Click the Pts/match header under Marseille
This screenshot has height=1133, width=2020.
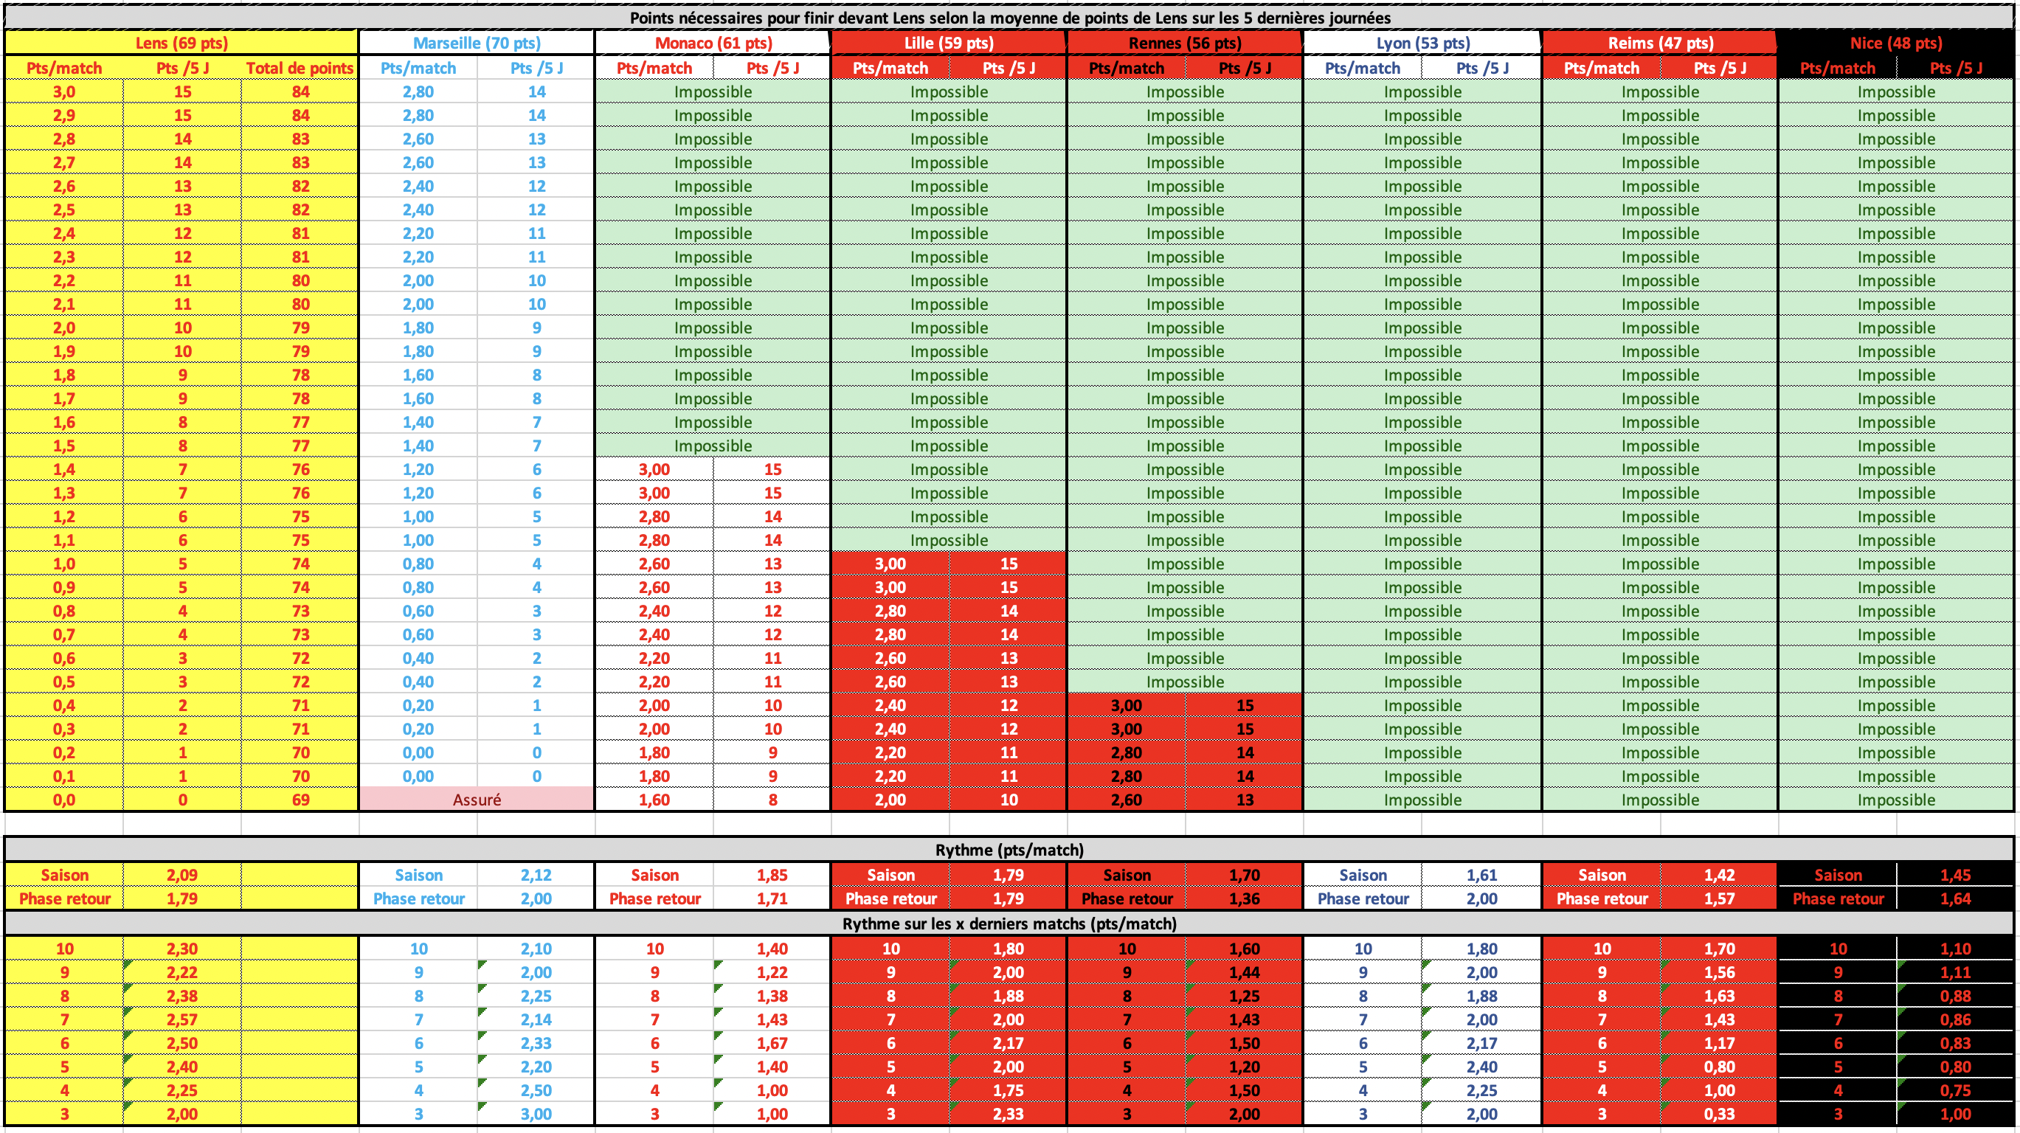tap(419, 68)
